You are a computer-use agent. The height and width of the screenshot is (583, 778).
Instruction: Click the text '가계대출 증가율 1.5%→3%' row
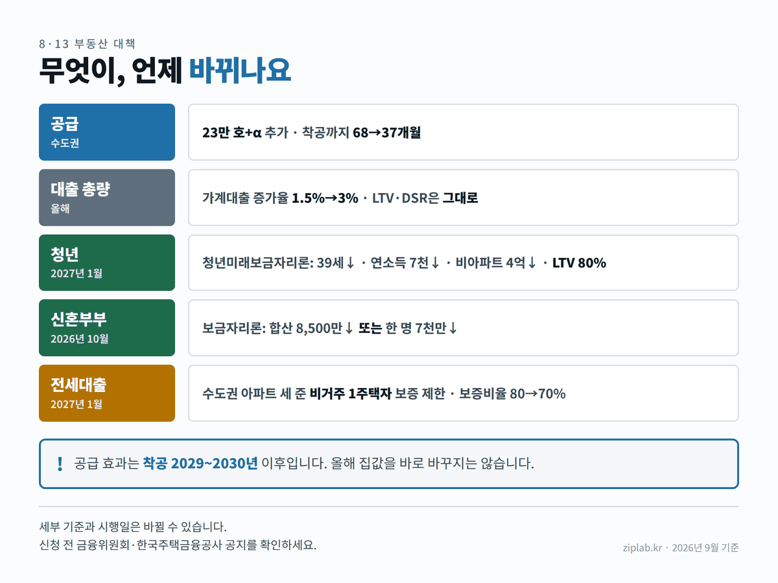pyautogui.click(x=464, y=198)
